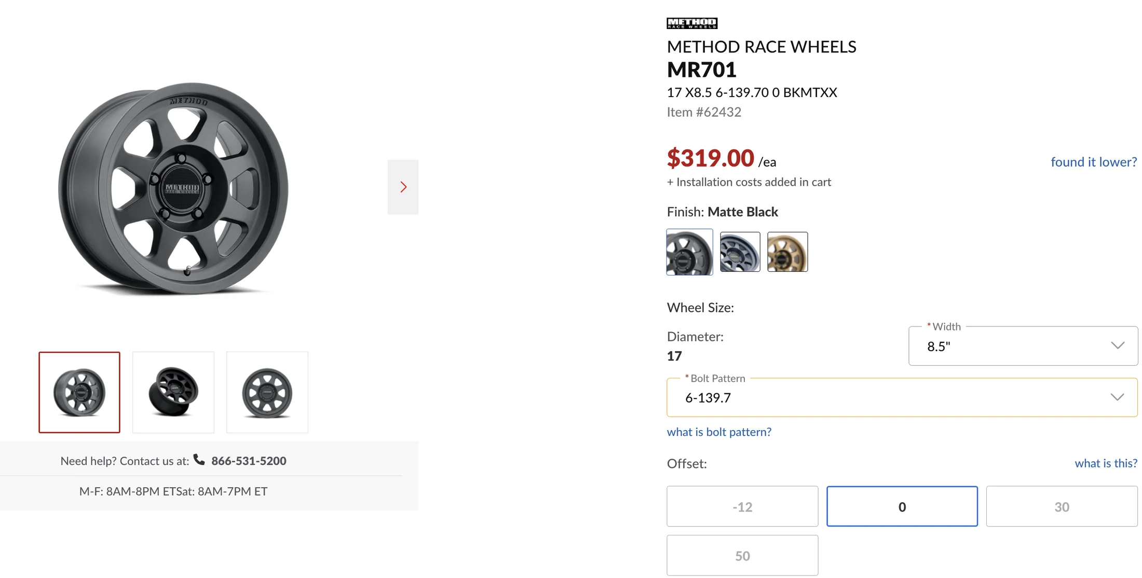Click the main large wheel product image

(x=173, y=188)
